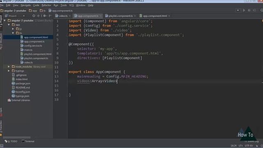Open the View menu

point(16,5)
